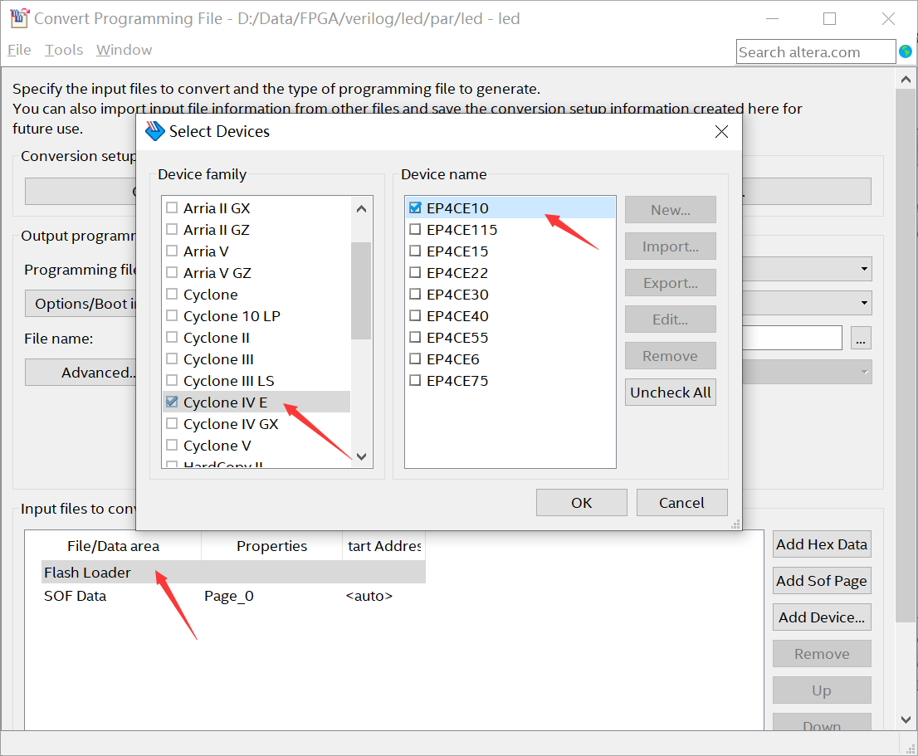The image size is (918, 756).
Task: Tick the EP4CE55 device checkbox
Action: (x=415, y=338)
